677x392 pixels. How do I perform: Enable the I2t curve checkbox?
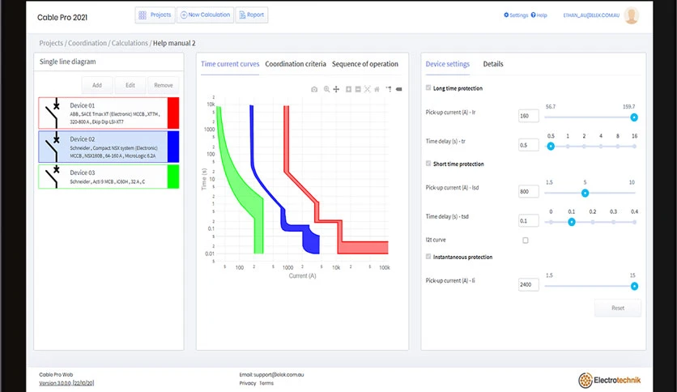click(x=526, y=241)
